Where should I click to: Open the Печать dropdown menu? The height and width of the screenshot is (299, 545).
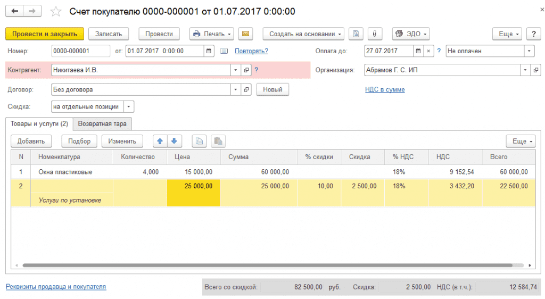212,34
